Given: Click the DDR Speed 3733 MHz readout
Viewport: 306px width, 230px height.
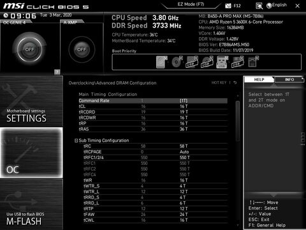Looking at the screenshot, I should tap(147, 26).
